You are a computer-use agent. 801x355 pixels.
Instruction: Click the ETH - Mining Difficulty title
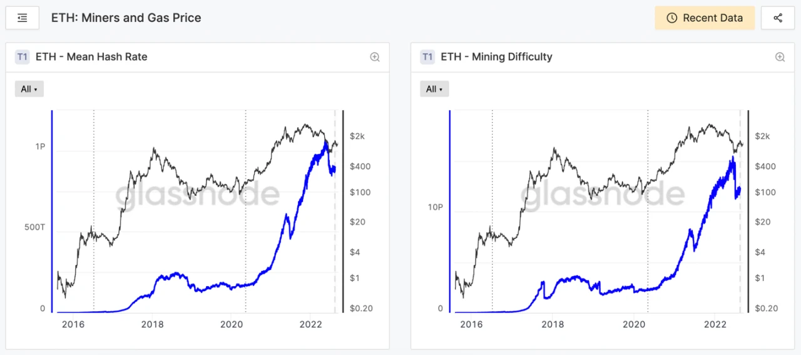coord(496,57)
